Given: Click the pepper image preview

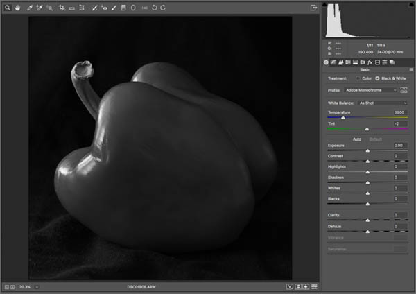Looking at the screenshot, I should tap(160, 148).
